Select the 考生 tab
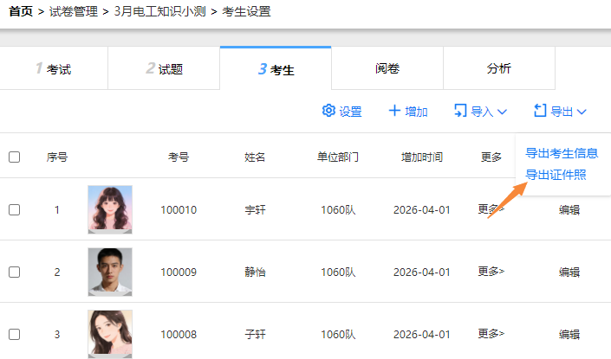This screenshot has width=611, height=359. pos(276,68)
